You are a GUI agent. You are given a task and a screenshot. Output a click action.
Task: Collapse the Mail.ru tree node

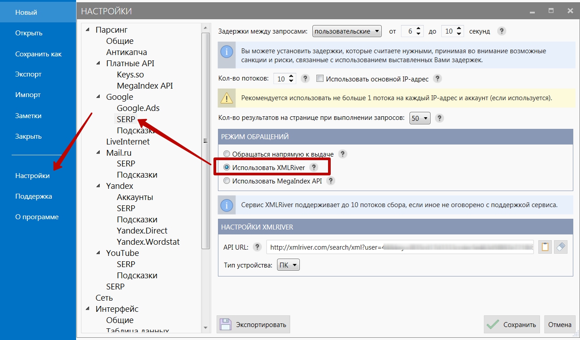98,153
